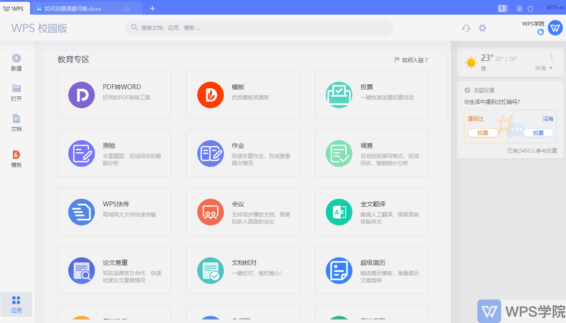Screen dimensions: 566x323
Task: Click 新建 to create a document
Action: 16,63
